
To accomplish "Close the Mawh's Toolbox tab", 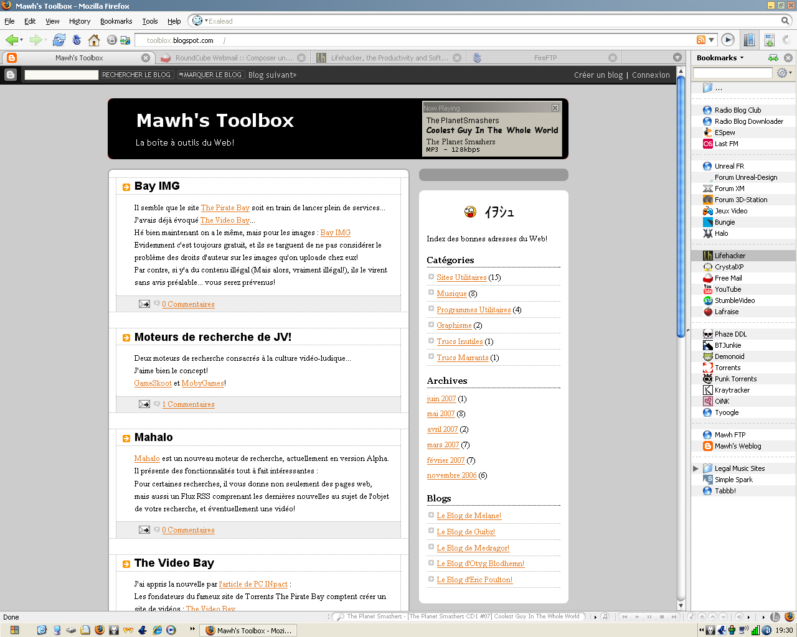I will pyautogui.click(x=146, y=58).
